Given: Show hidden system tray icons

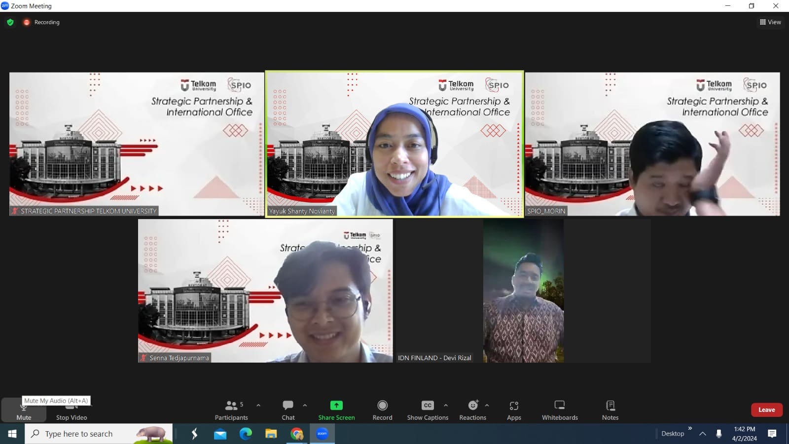Looking at the screenshot, I should 703,434.
